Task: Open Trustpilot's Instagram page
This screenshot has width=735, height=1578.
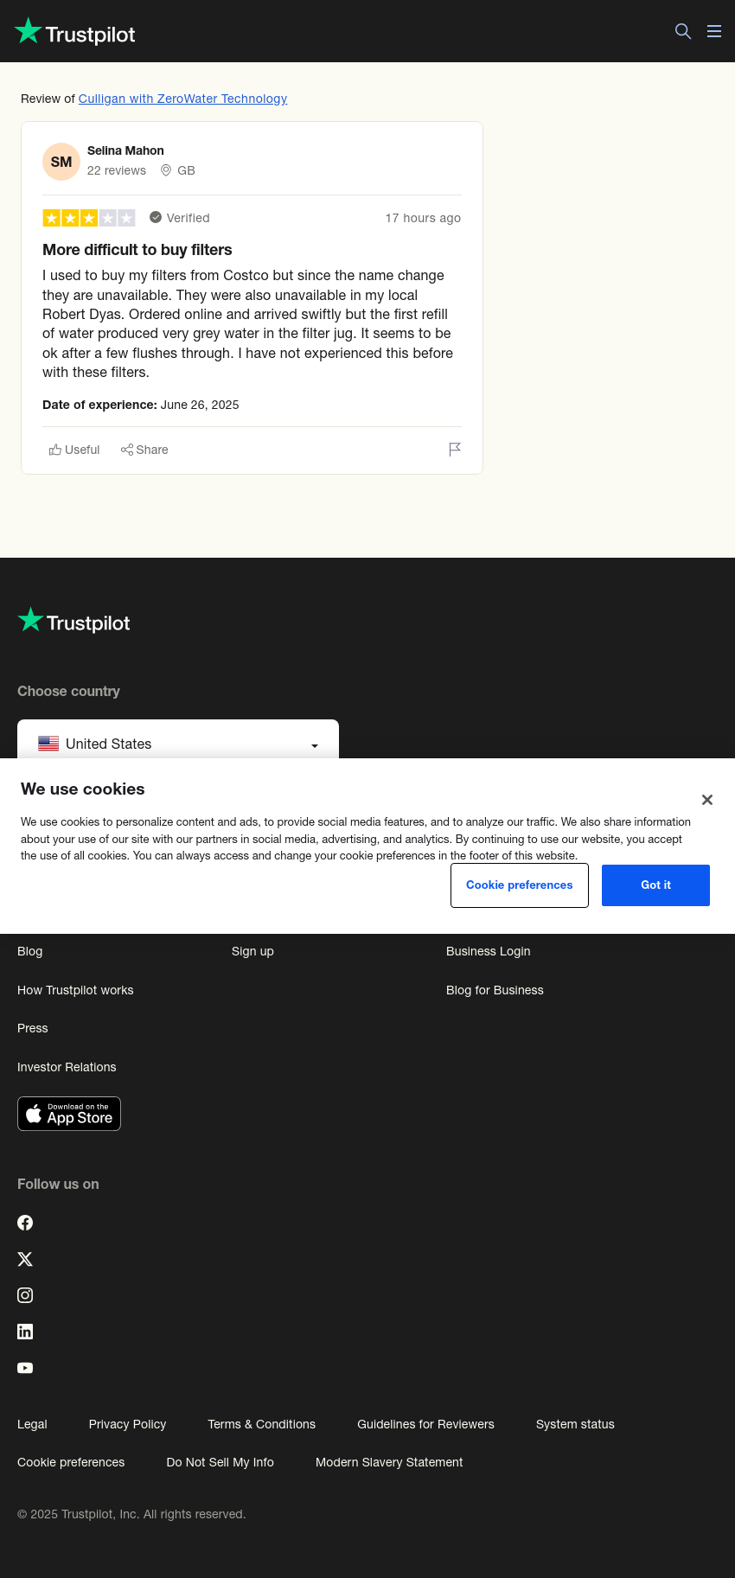Action: coord(25,1295)
